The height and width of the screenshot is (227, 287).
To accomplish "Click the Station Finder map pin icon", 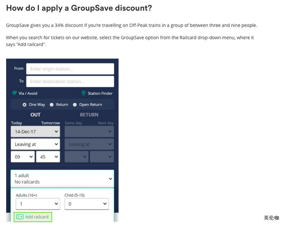I will (x=84, y=93).
